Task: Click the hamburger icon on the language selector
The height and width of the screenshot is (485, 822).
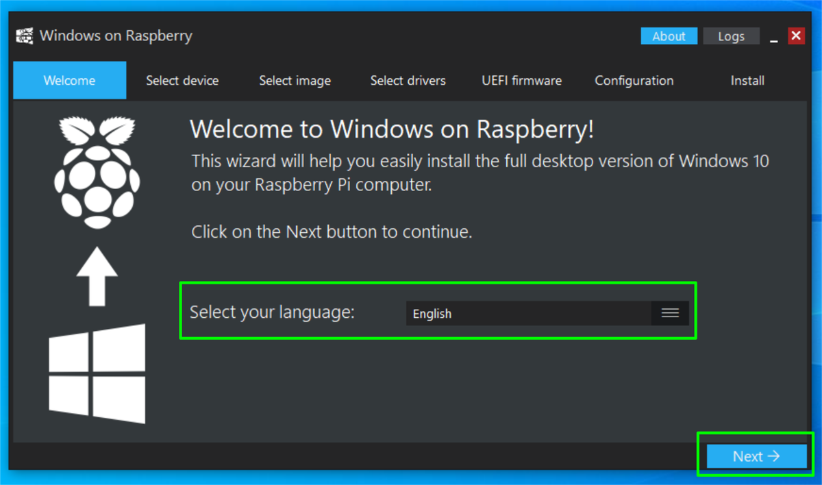Action: [x=669, y=313]
